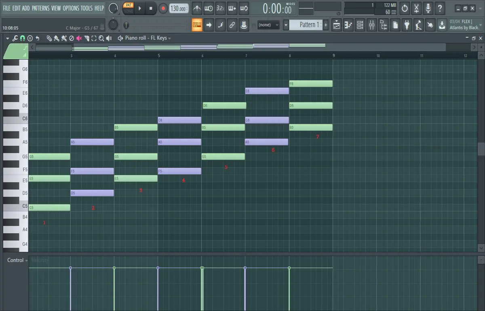Click the one-click recording microphone icon
Image resolution: width=485 pixels, height=311 pixels.
(x=428, y=8)
